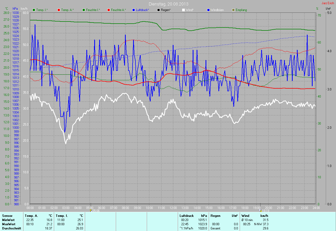Click the "Wind" table column header

(x=245, y=216)
